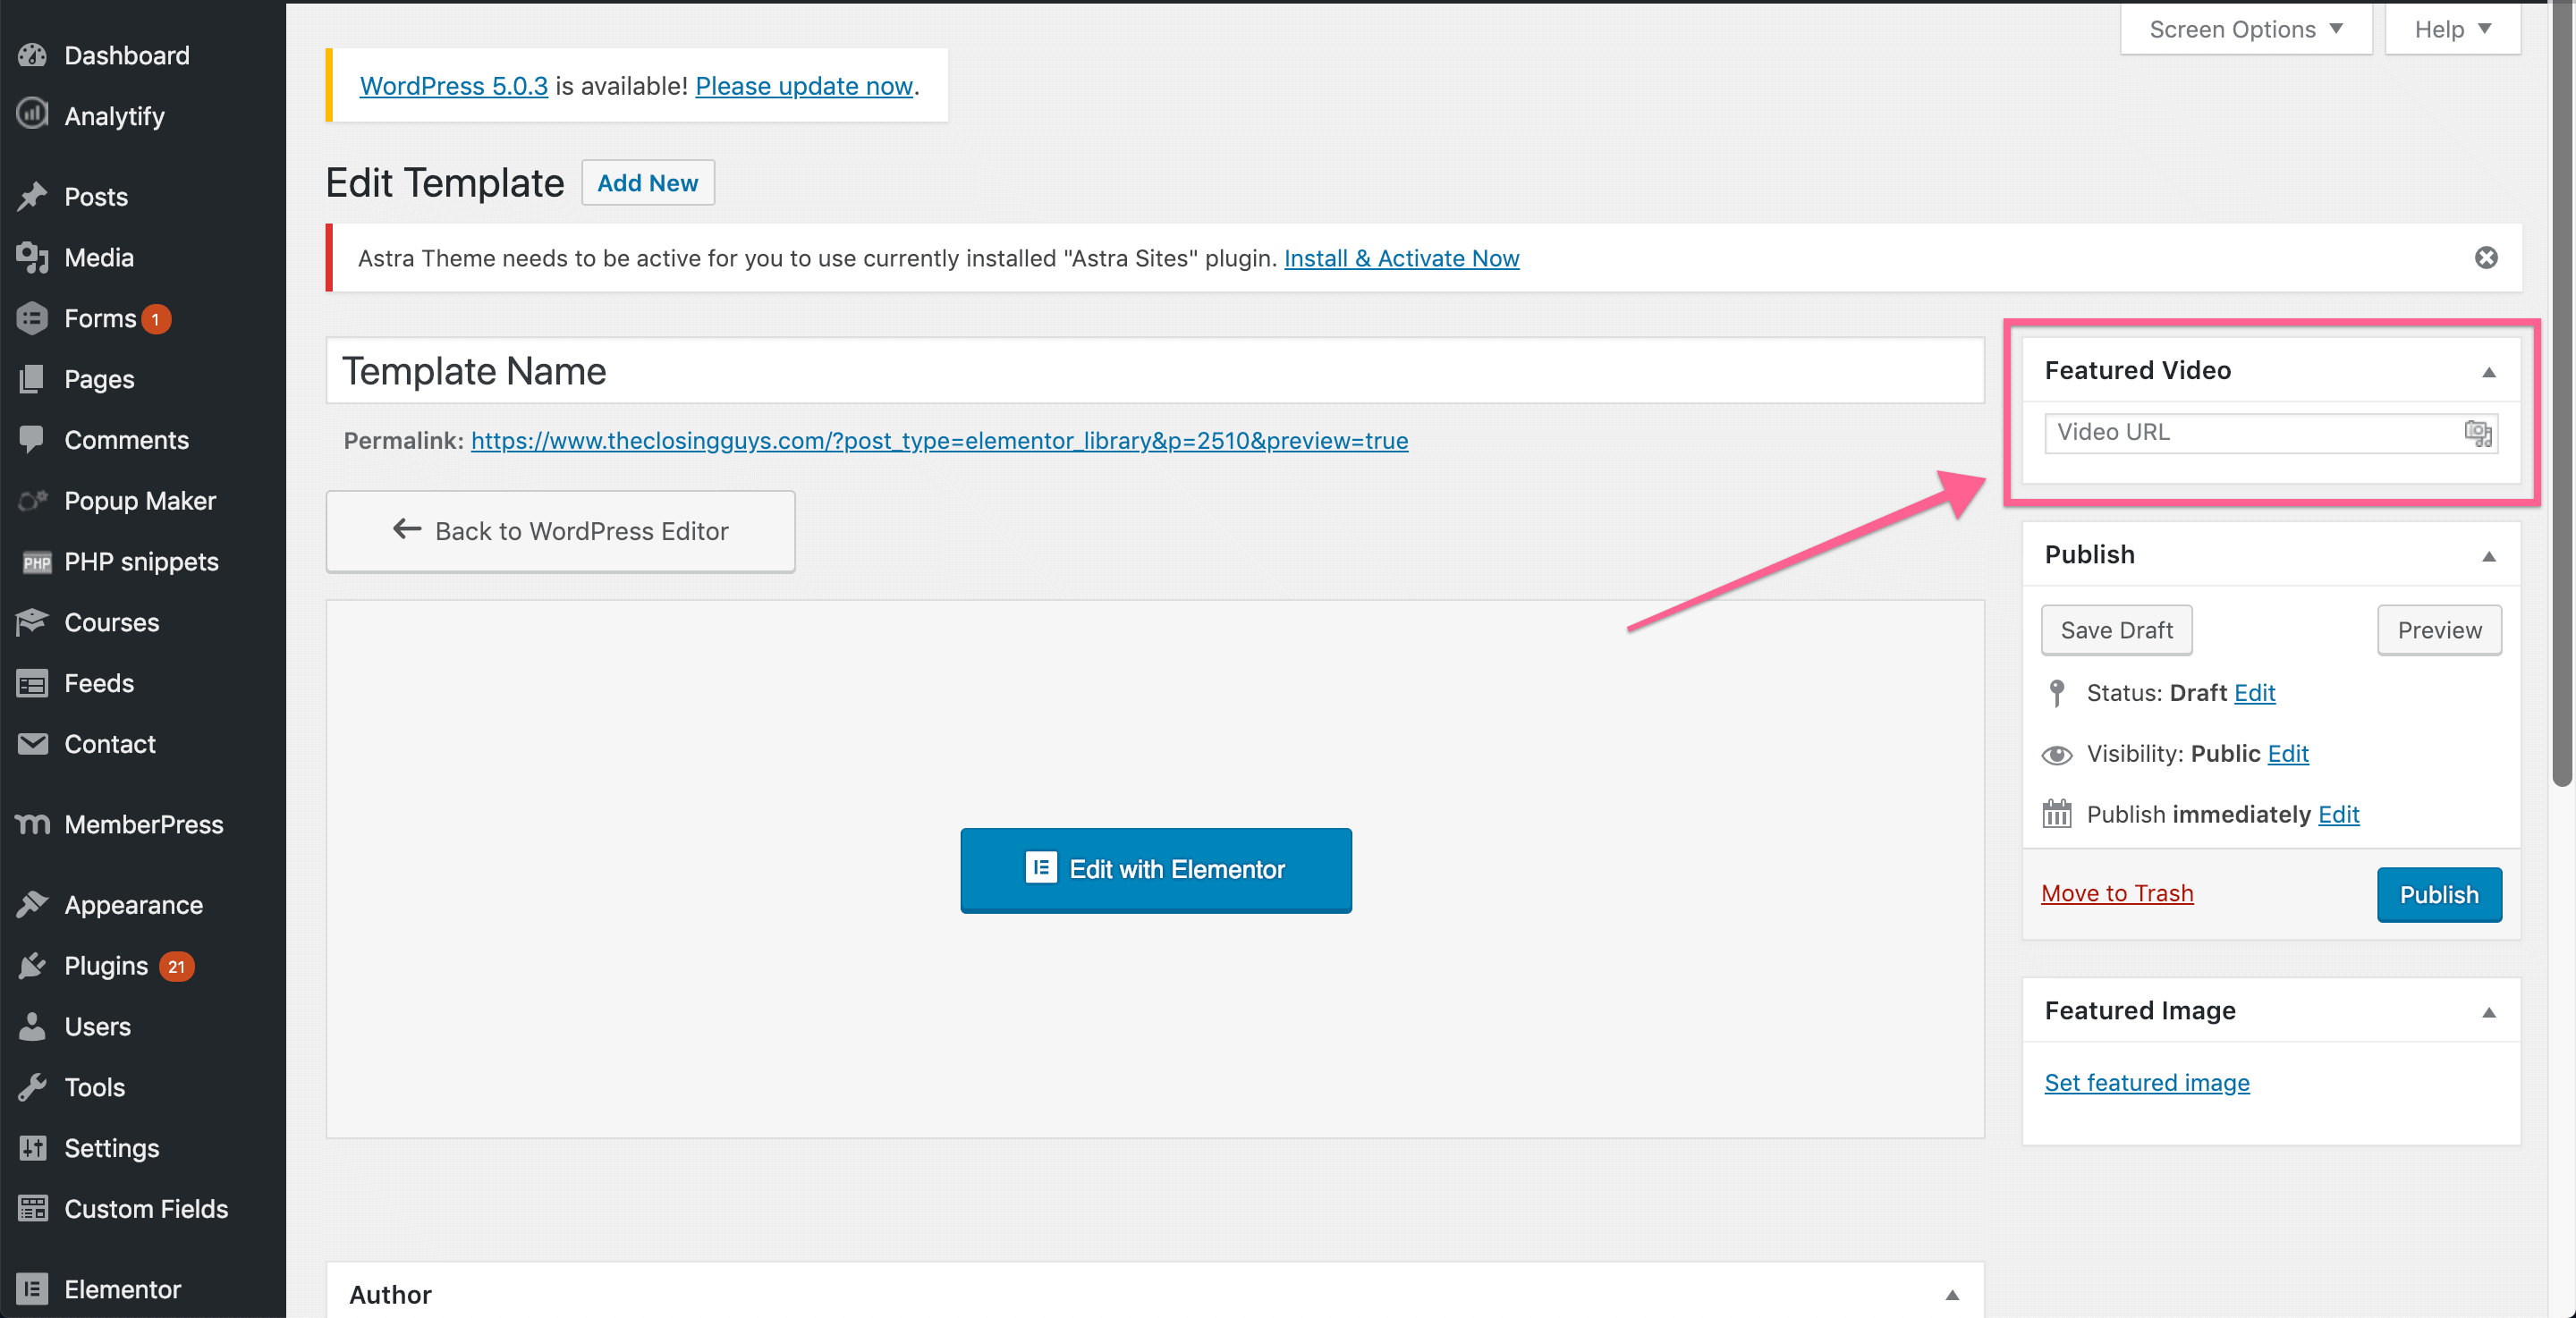Viewport: 2576px width, 1318px height.
Task: Select the MemberPress logo icon
Action: 32,823
